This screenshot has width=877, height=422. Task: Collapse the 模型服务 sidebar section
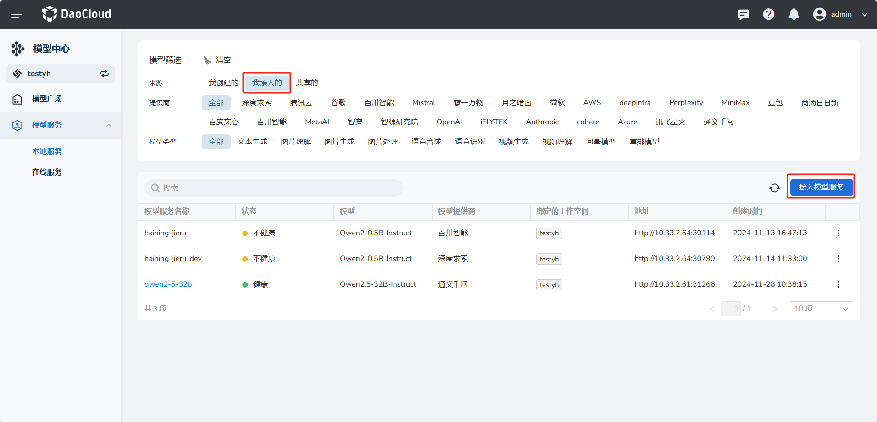pyautogui.click(x=109, y=125)
